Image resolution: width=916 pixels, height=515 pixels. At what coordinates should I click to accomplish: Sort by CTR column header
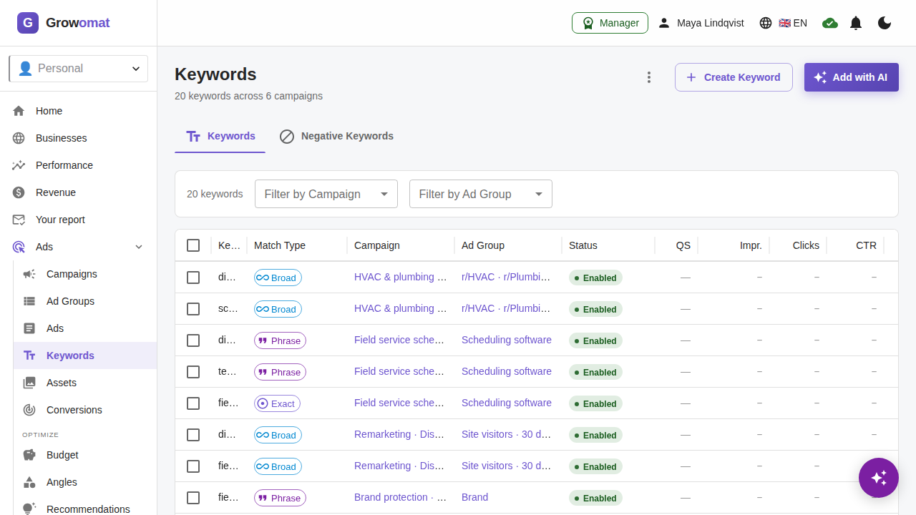pos(866,245)
